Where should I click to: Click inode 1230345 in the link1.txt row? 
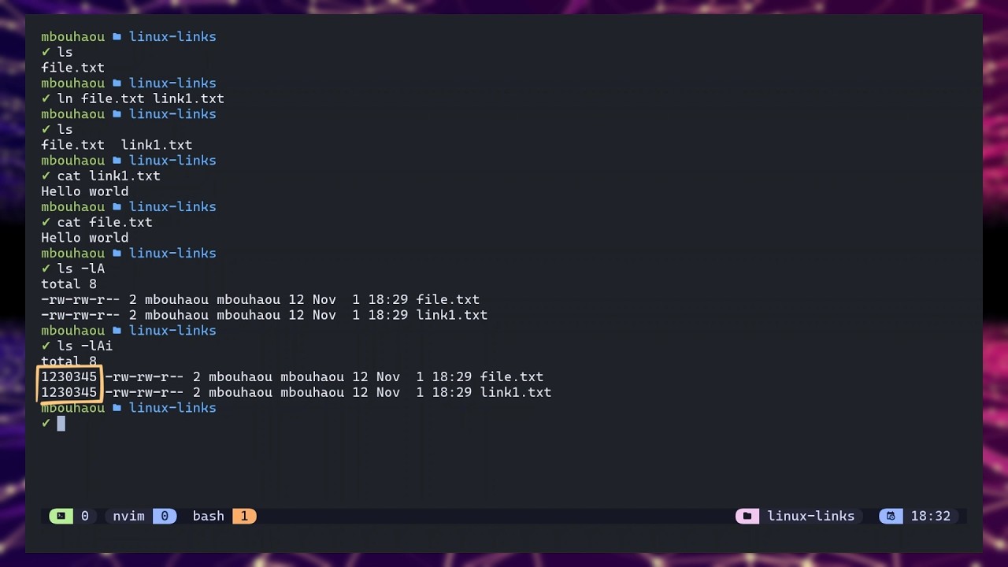click(x=69, y=392)
